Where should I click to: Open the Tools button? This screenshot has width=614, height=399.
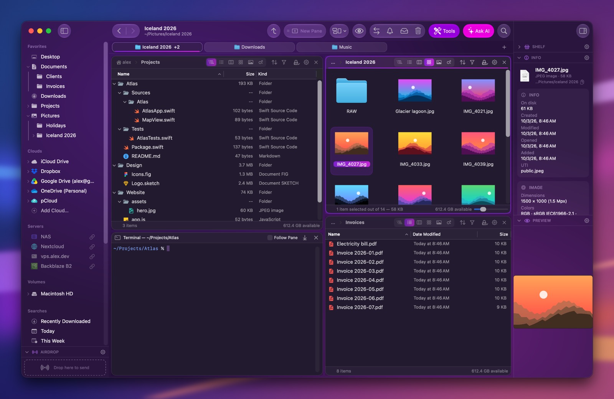click(x=444, y=31)
